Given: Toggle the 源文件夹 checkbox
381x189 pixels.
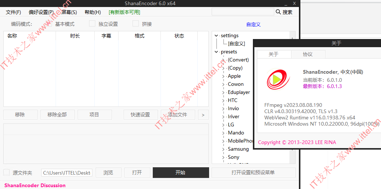Looking at the screenshot, I should click(x=7, y=172).
